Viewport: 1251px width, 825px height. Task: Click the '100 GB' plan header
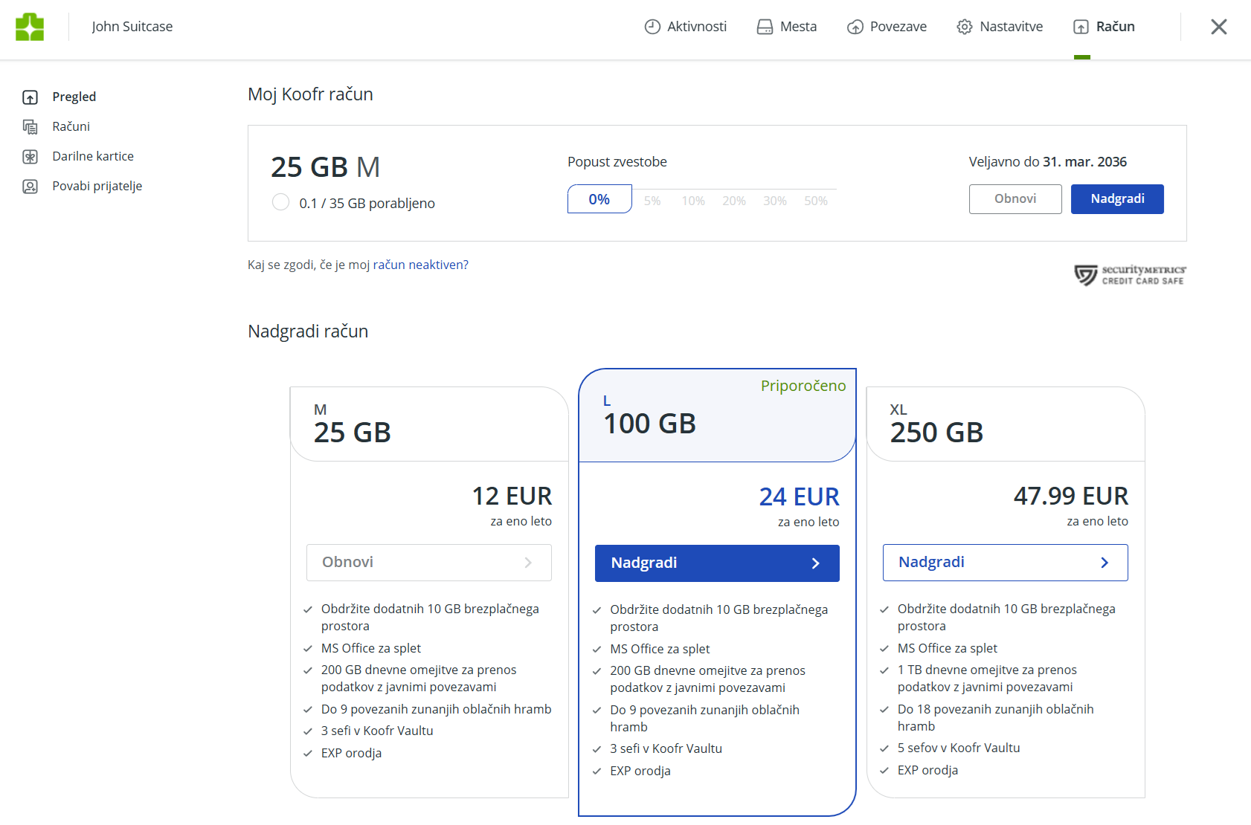pos(649,424)
